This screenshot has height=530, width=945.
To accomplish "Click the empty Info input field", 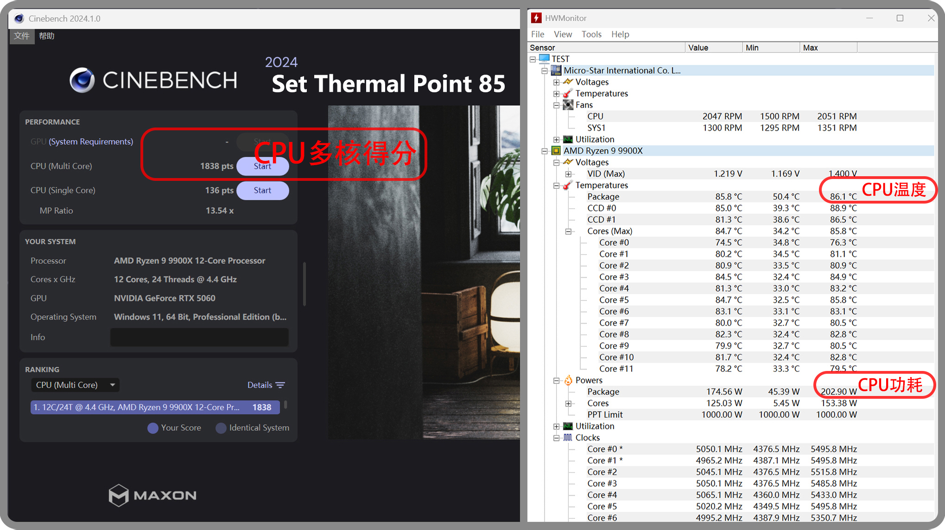I will 199,337.
